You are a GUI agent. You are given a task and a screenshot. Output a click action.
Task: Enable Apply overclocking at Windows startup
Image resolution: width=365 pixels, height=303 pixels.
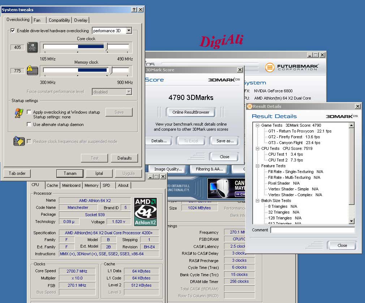tap(29, 112)
